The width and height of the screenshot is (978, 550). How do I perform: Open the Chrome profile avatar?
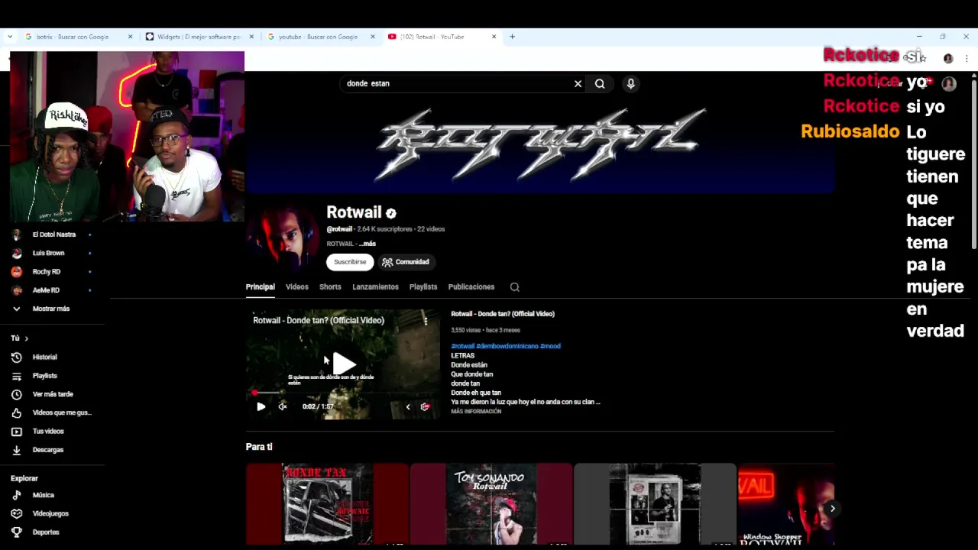pos(948,58)
